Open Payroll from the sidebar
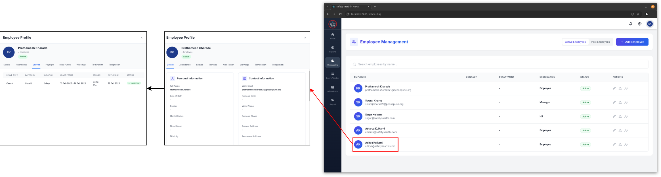661x177 pixels. tap(332, 102)
